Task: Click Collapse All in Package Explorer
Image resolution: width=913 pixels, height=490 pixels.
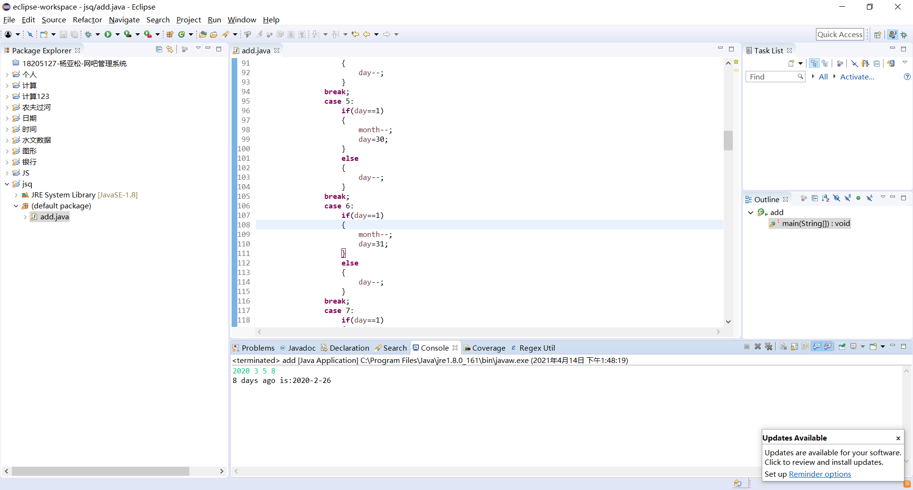Action: [x=159, y=49]
